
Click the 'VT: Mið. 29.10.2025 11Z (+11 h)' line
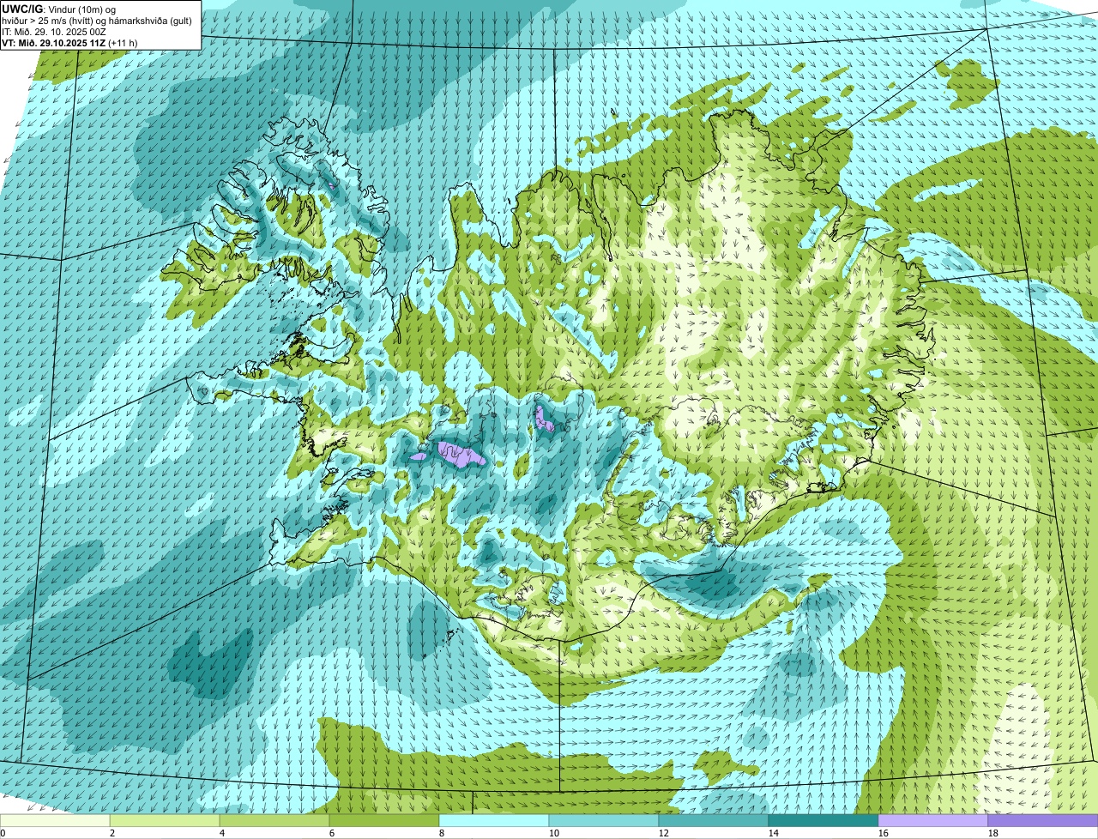click(69, 42)
